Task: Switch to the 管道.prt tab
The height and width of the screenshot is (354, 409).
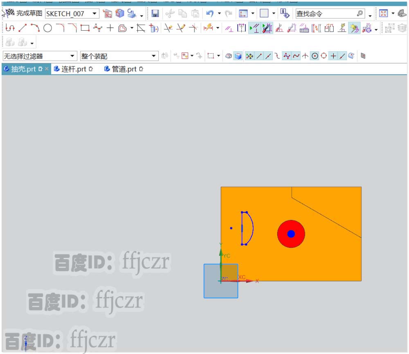Action: click(x=124, y=69)
